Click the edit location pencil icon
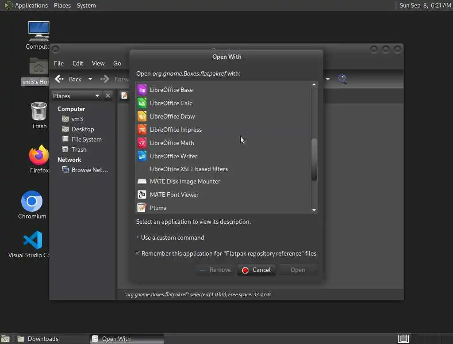 (x=124, y=96)
